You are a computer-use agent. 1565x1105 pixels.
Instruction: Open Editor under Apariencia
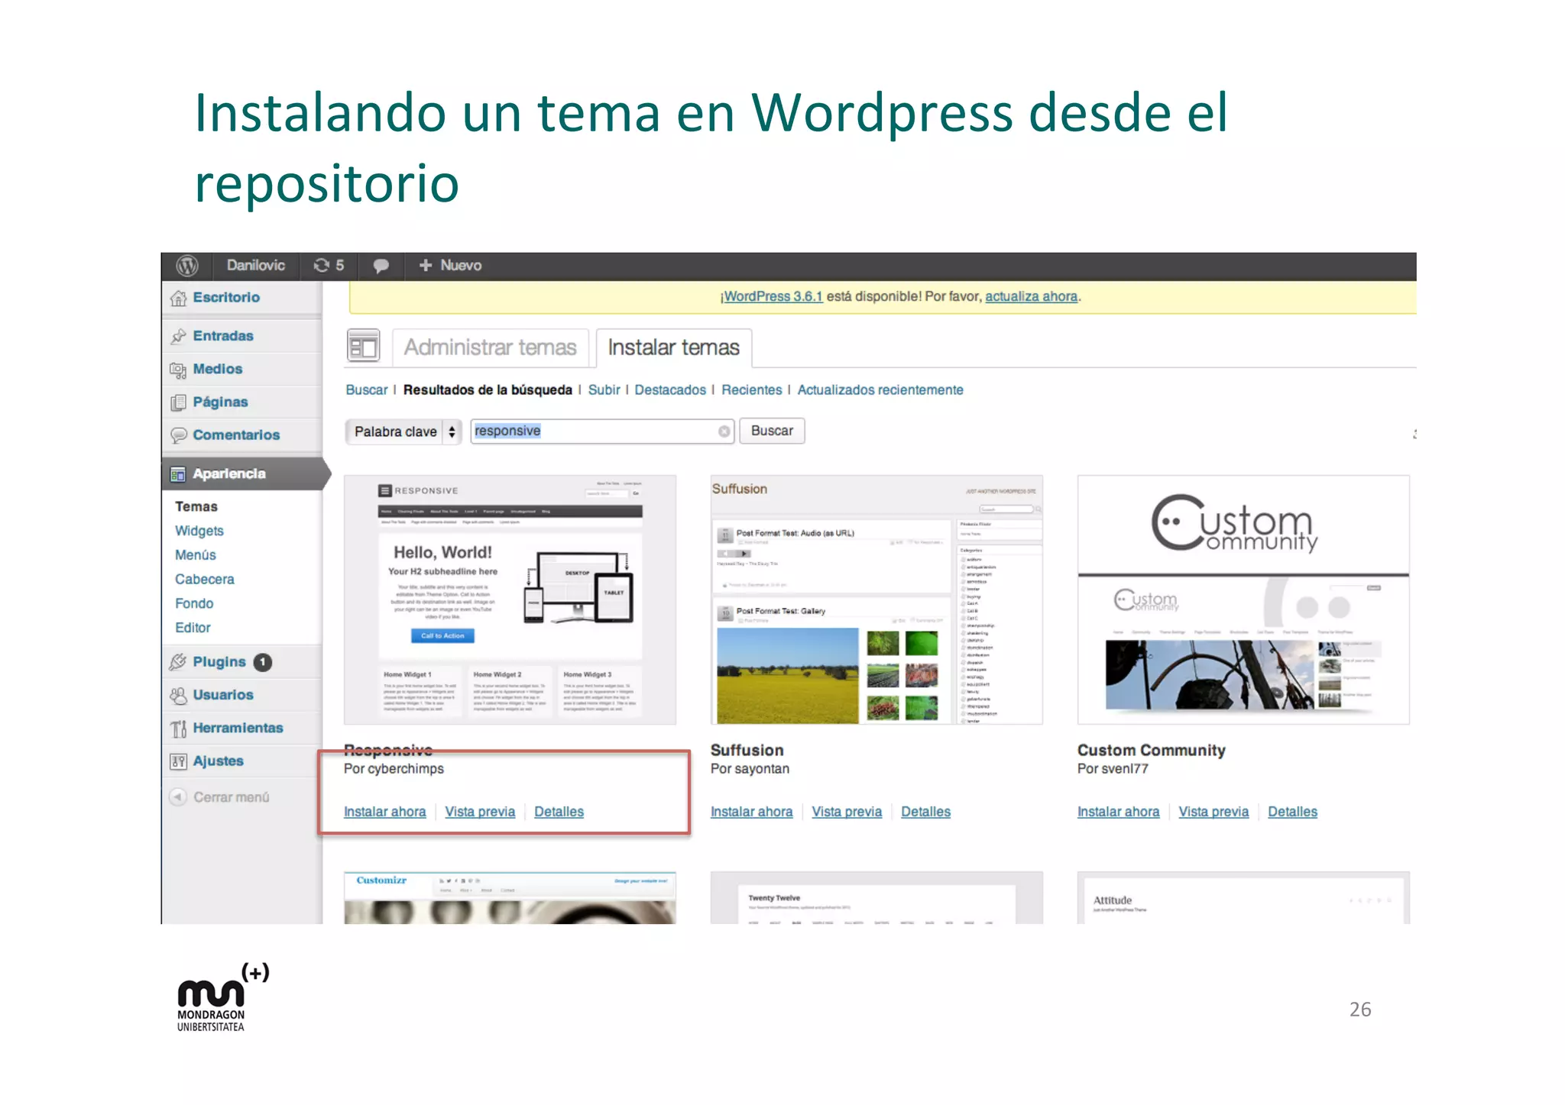coord(193,628)
